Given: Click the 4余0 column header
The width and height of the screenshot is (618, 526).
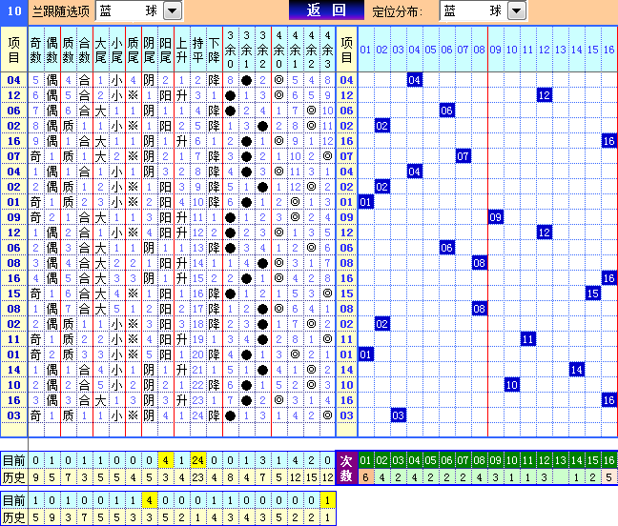Looking at the screenshot, I should [x=278, y=50].
